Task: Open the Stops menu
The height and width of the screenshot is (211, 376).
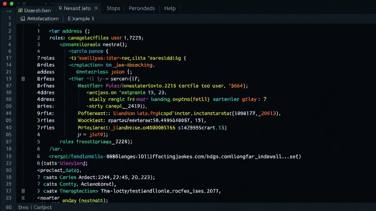Action: click(113, 8)
